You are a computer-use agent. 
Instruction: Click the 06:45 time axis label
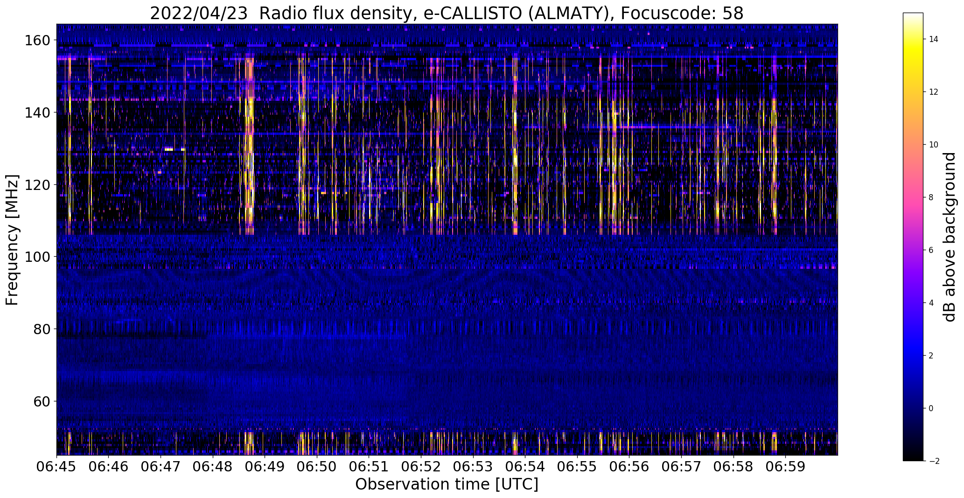(57, 466)
